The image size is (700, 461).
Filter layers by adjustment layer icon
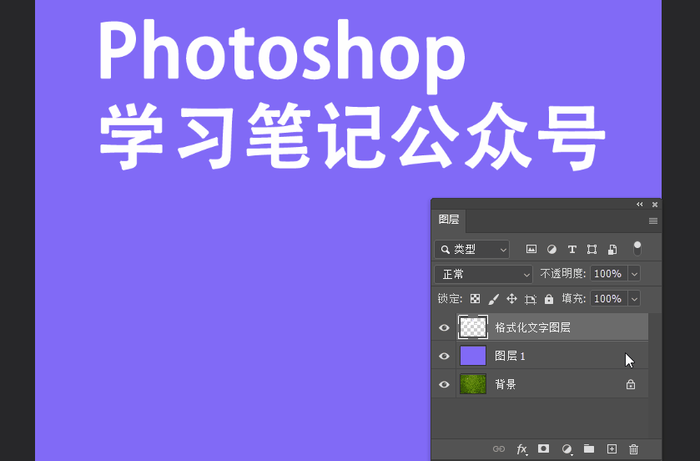551,249
